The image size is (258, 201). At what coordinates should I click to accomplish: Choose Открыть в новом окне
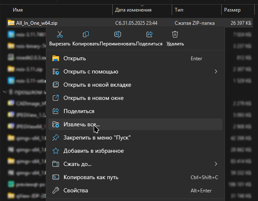[x=135, y=98]
